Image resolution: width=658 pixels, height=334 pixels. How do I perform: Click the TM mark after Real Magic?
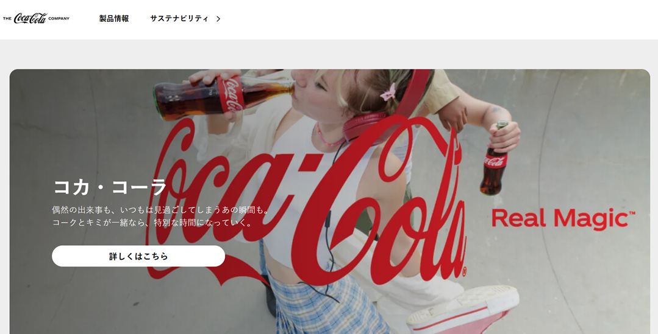(631, 214)
